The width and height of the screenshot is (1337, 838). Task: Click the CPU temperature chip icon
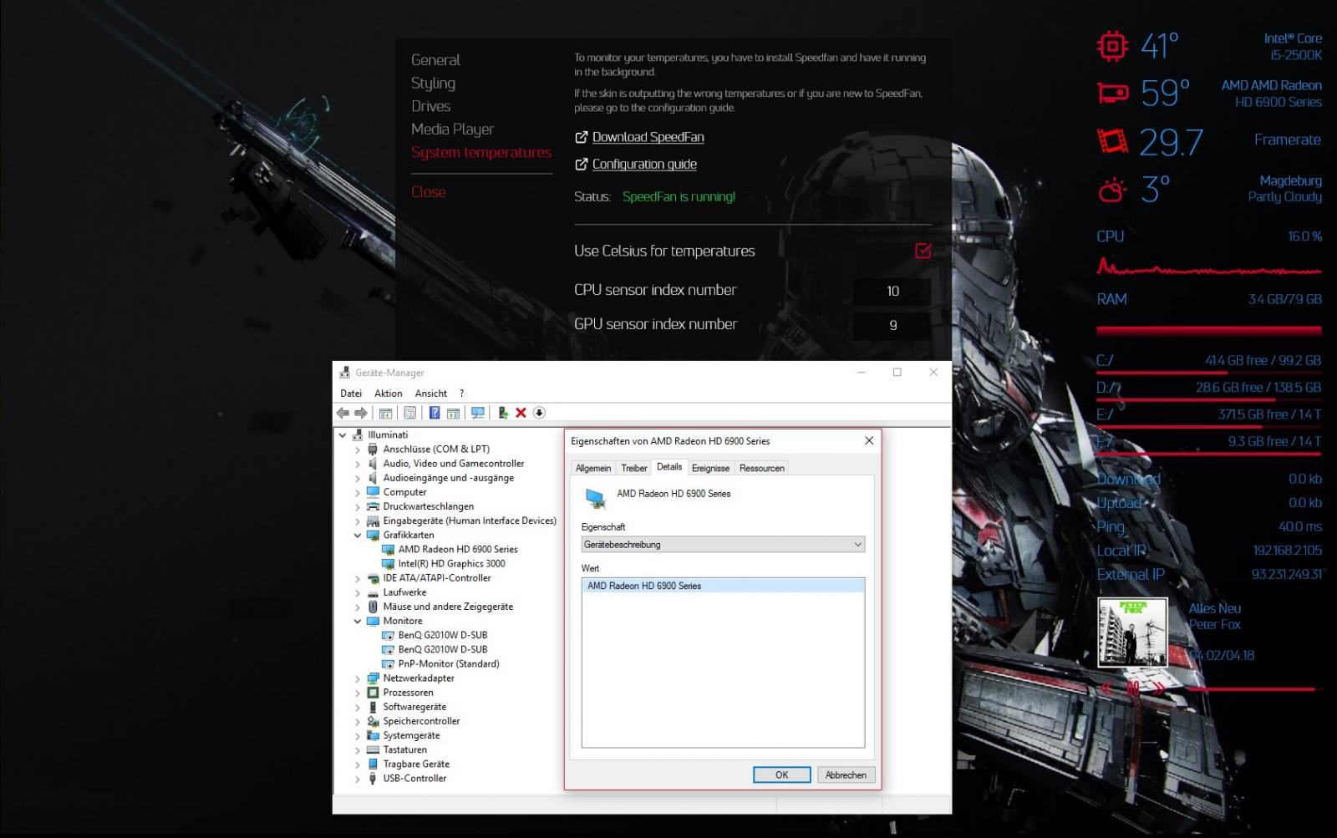(1112, 46)
